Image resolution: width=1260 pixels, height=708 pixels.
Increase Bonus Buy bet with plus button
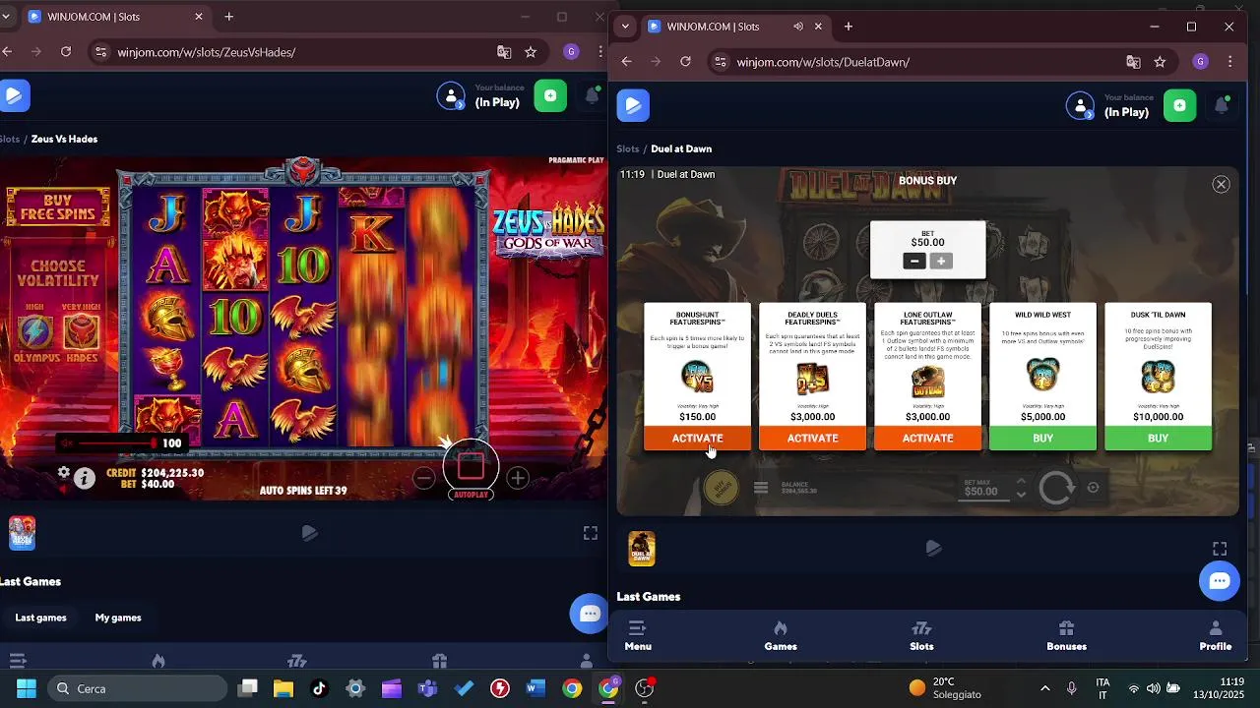click(x=941, y=261)
